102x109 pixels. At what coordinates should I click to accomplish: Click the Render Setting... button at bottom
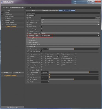13,107
